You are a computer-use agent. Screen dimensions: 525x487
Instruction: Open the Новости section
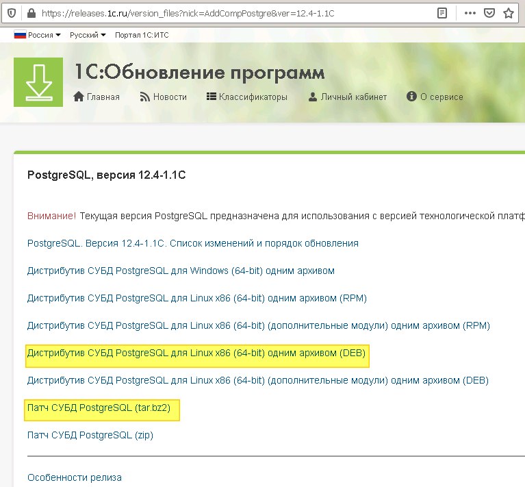[x=170, y=97]
